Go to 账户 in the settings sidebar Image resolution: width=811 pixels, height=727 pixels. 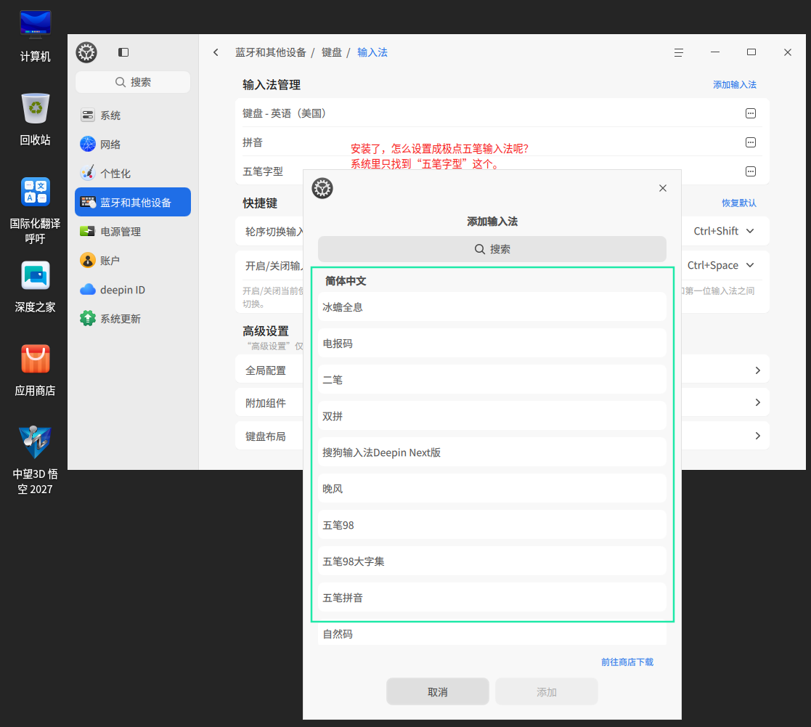pos(133,260)
